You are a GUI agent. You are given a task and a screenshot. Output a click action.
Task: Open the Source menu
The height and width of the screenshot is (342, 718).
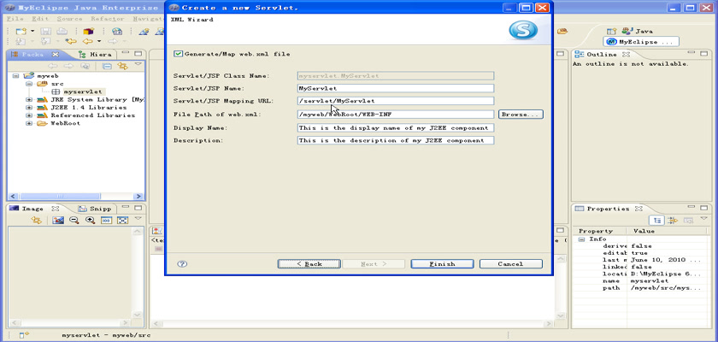[69, 19]
